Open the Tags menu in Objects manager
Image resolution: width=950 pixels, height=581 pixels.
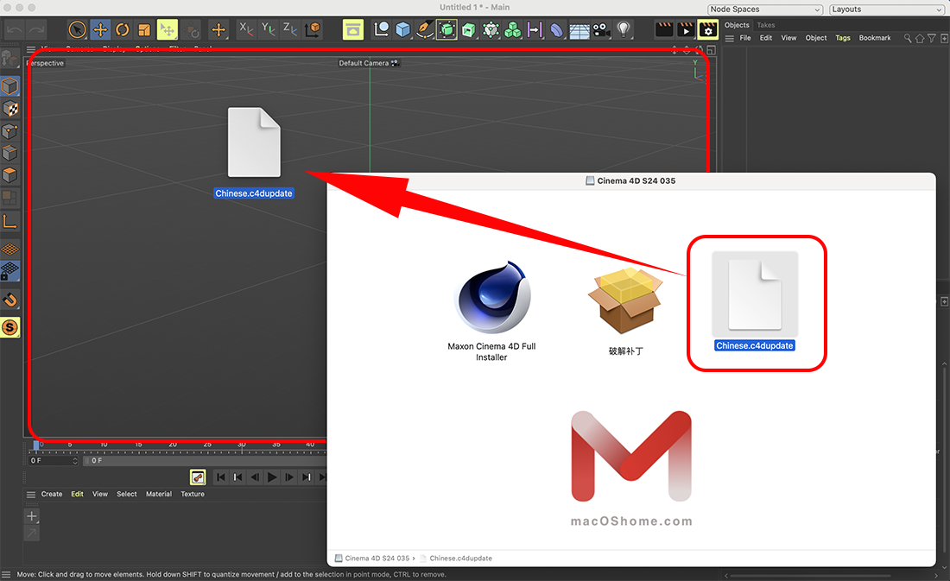click(843, 38)
